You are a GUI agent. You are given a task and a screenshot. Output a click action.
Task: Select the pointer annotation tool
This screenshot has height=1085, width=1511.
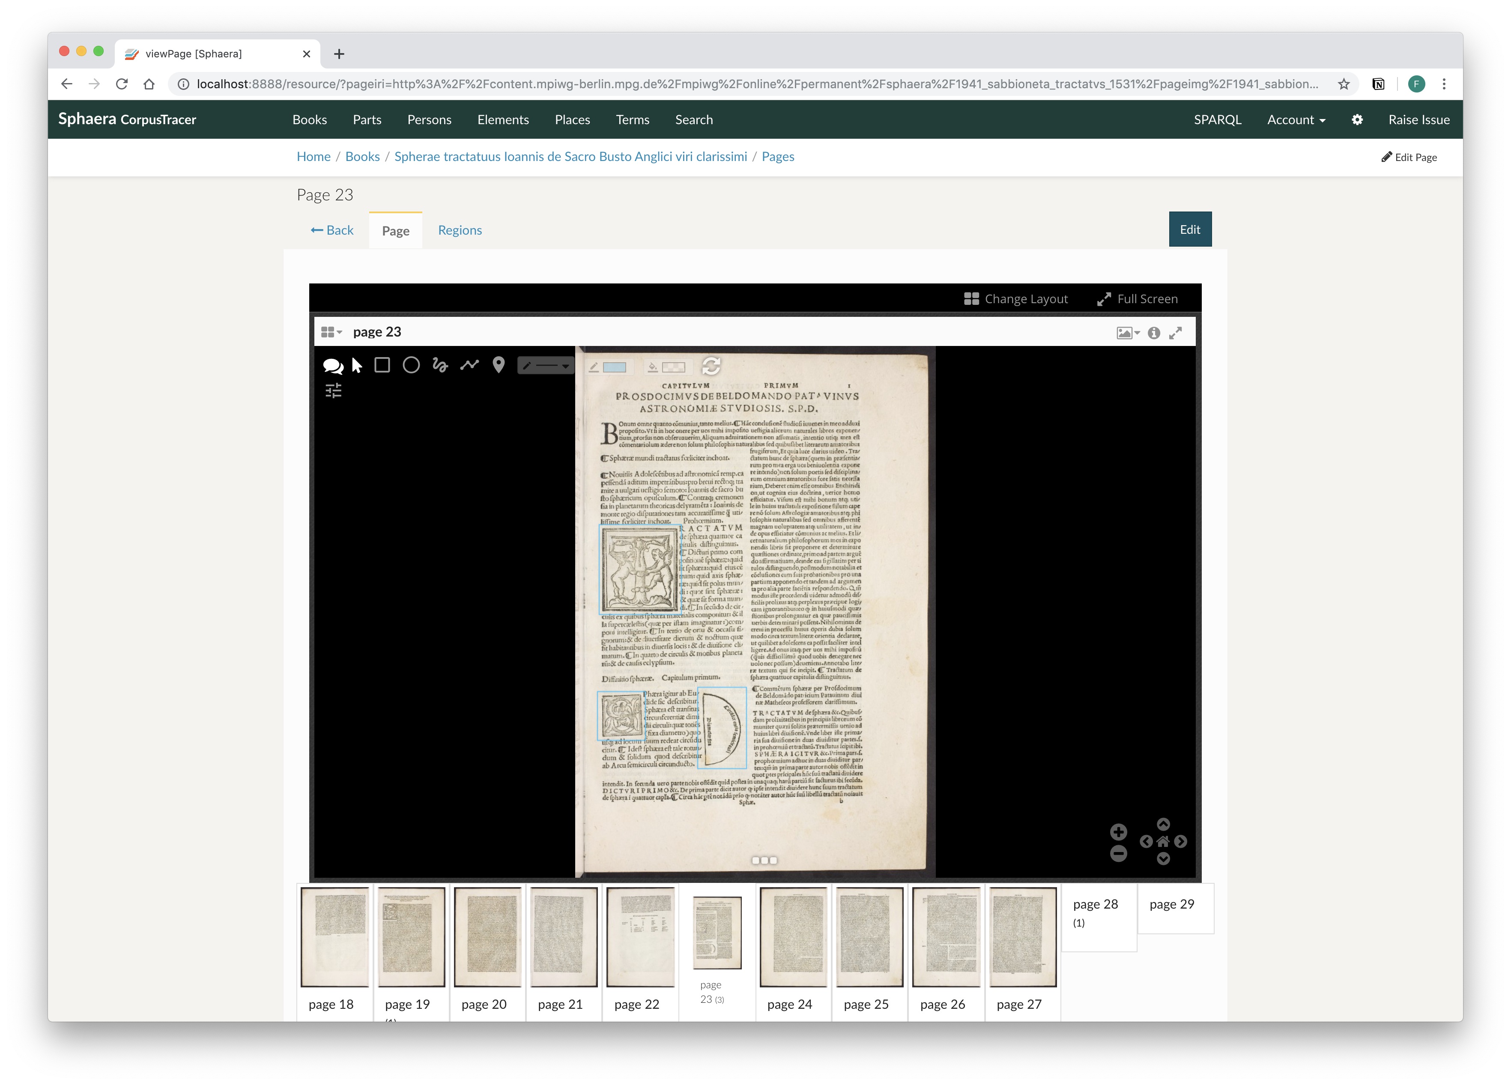357,365
